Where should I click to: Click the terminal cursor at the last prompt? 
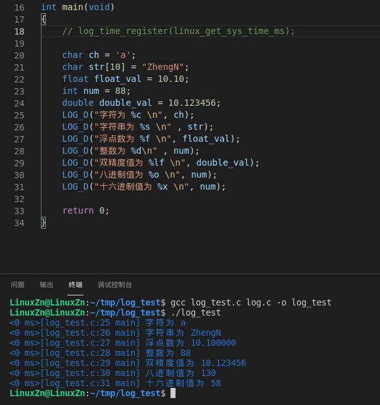click(x=173, y=394)
